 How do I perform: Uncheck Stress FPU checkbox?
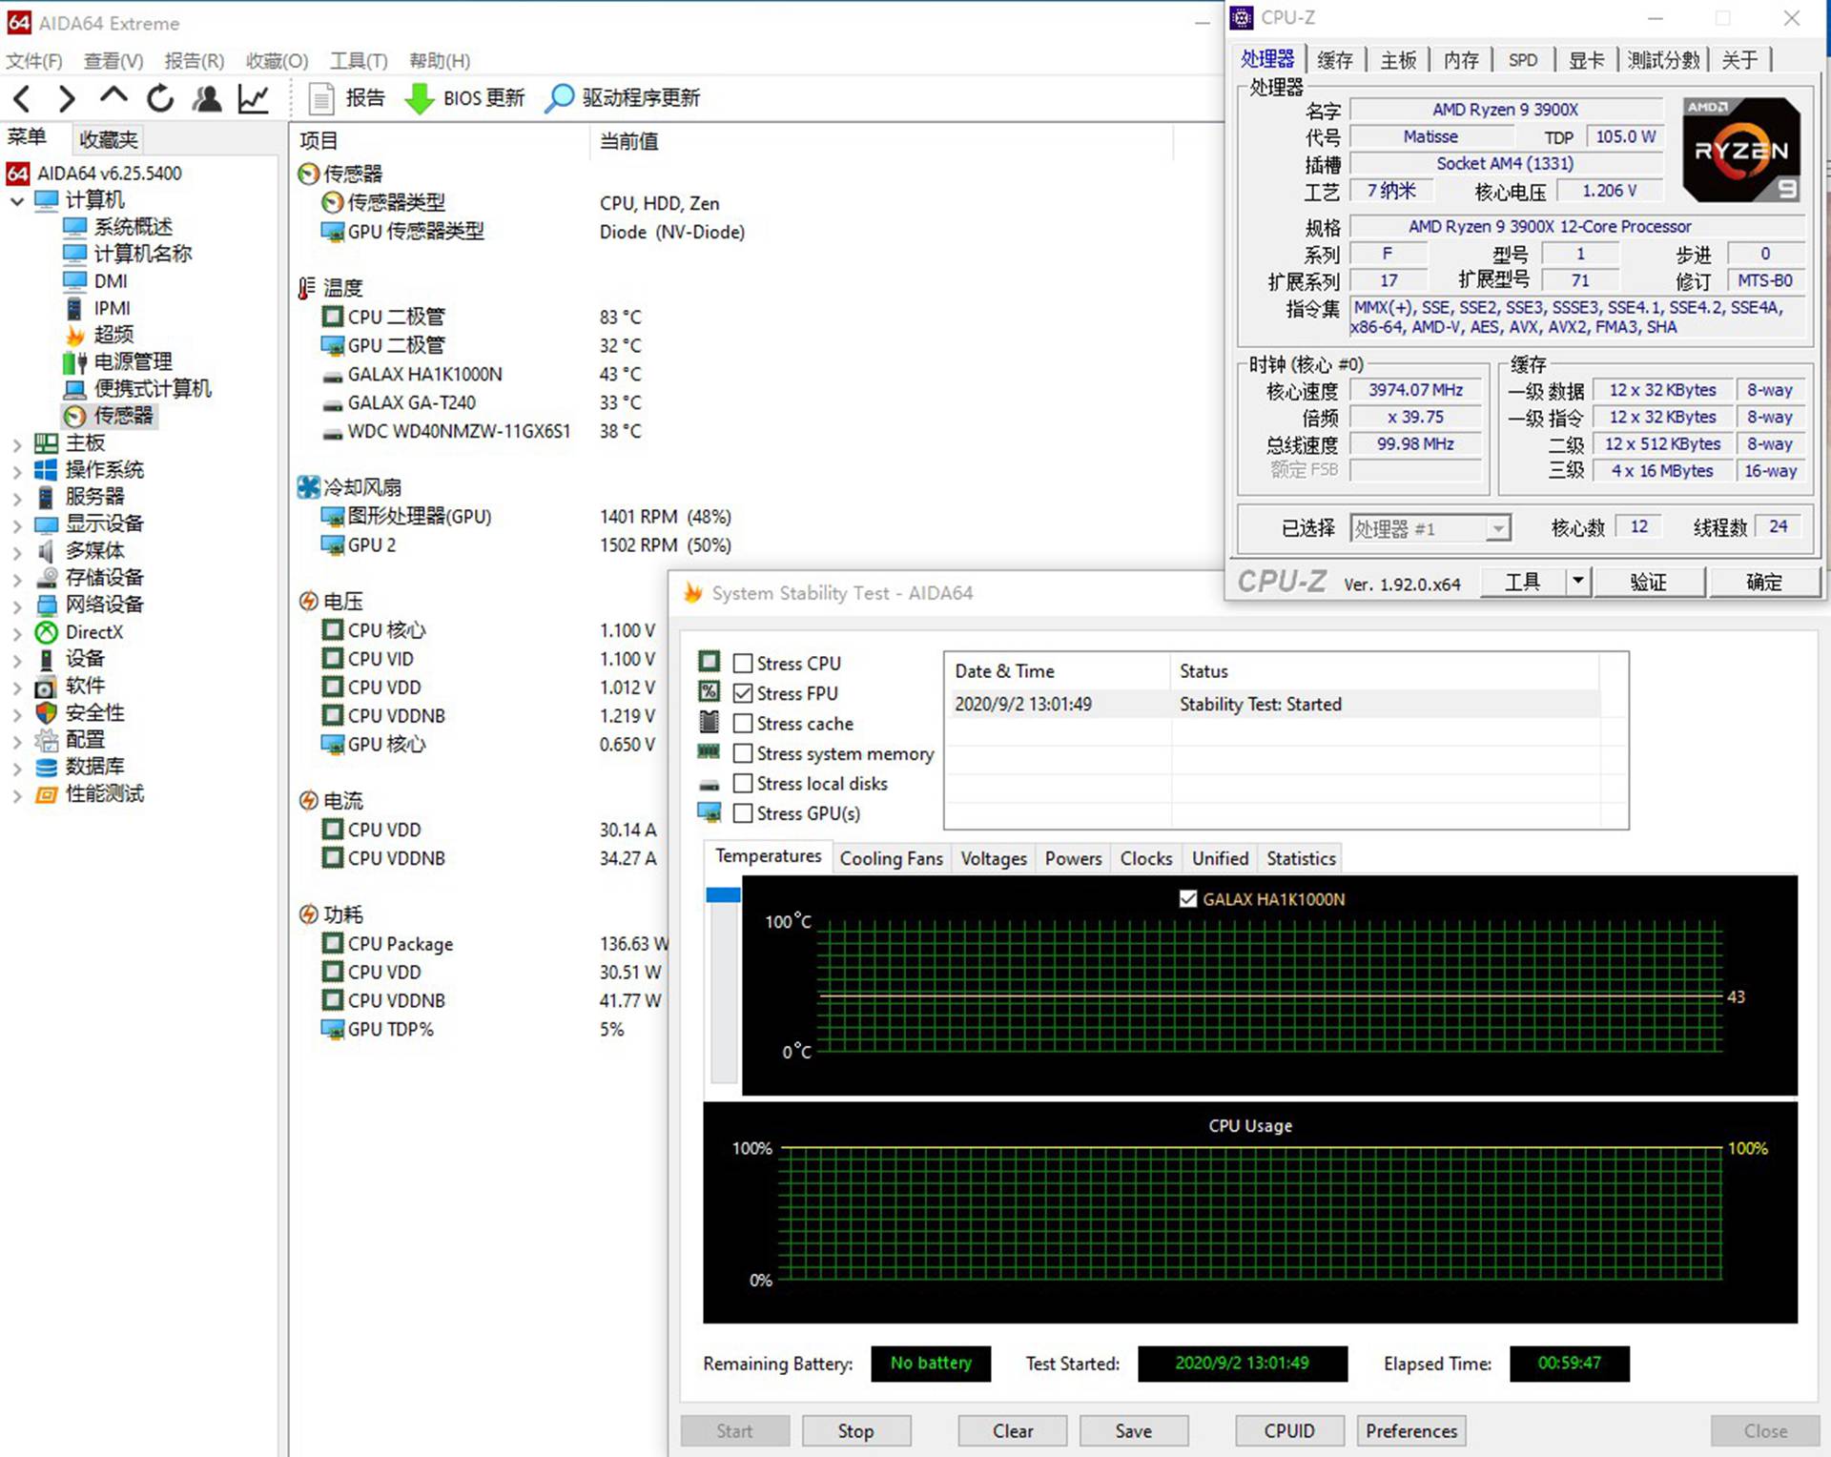(x=743, y=693)
